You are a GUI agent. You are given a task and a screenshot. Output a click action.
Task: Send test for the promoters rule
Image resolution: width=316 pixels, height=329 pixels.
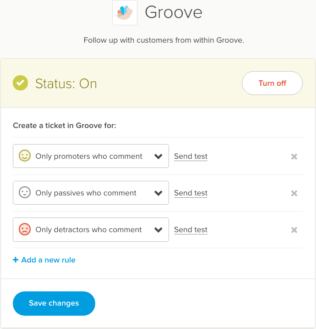tap(191, 156)
